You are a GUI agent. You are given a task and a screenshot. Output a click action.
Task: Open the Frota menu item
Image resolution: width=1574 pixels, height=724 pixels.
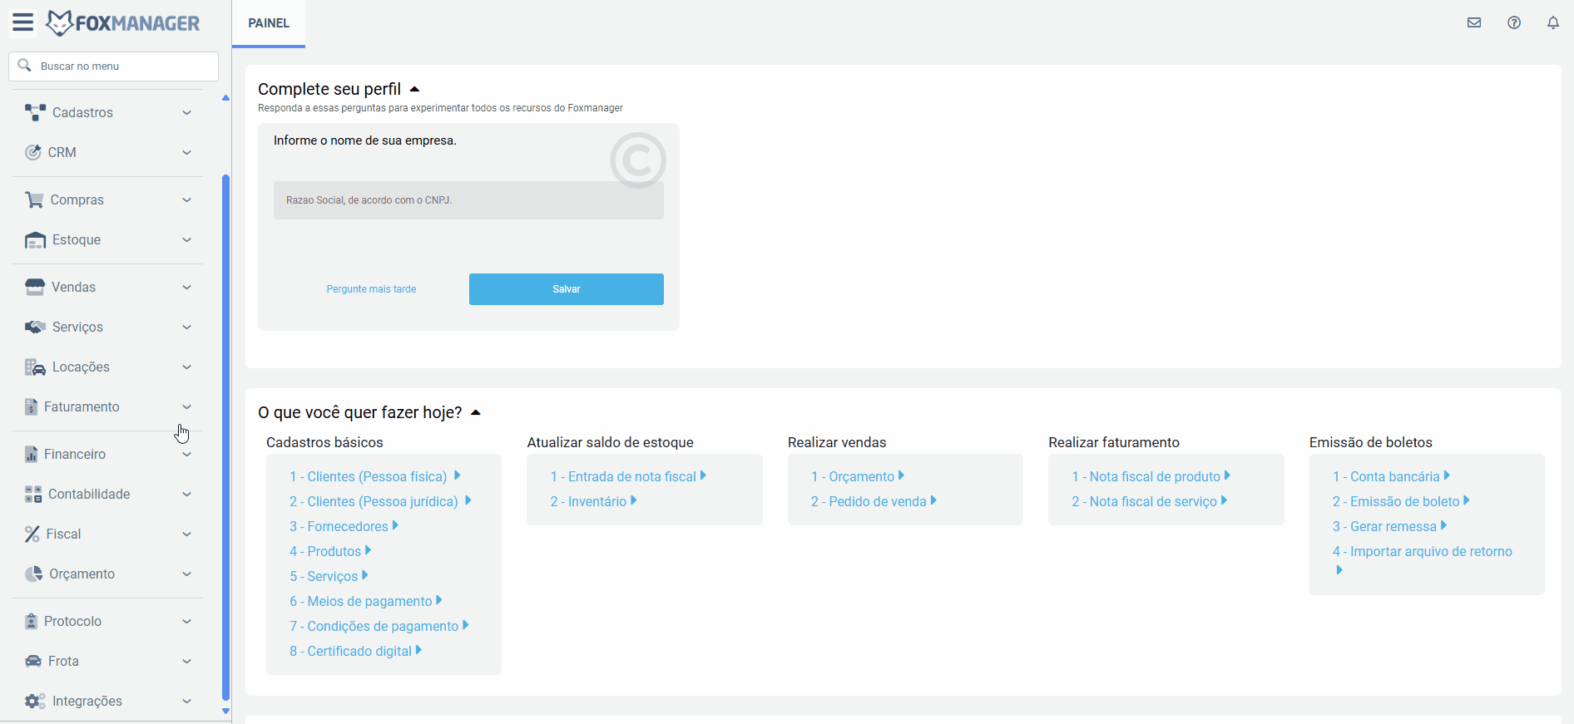click(107, 661)
